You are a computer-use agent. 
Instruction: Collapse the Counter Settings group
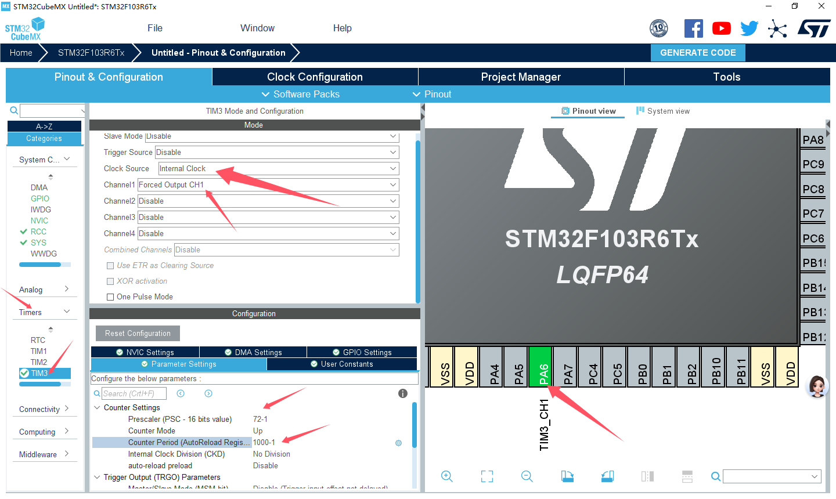pos(97,407)
